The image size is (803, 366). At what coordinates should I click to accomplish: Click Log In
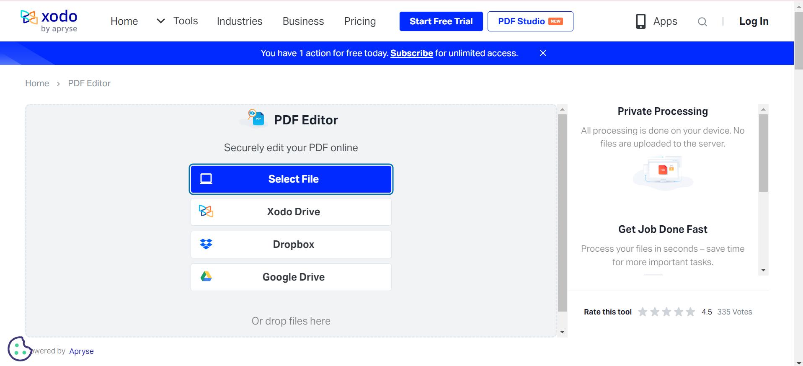754,21
